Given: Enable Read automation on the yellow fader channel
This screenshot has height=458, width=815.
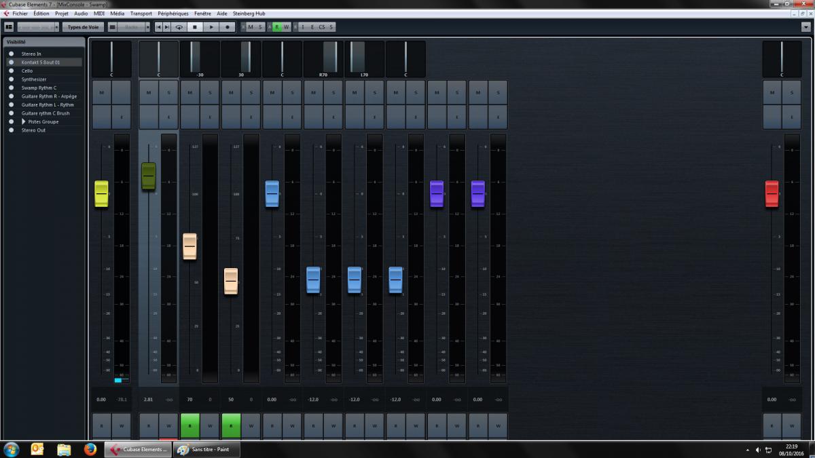Looking at the screenshot, I should point(102,425).
